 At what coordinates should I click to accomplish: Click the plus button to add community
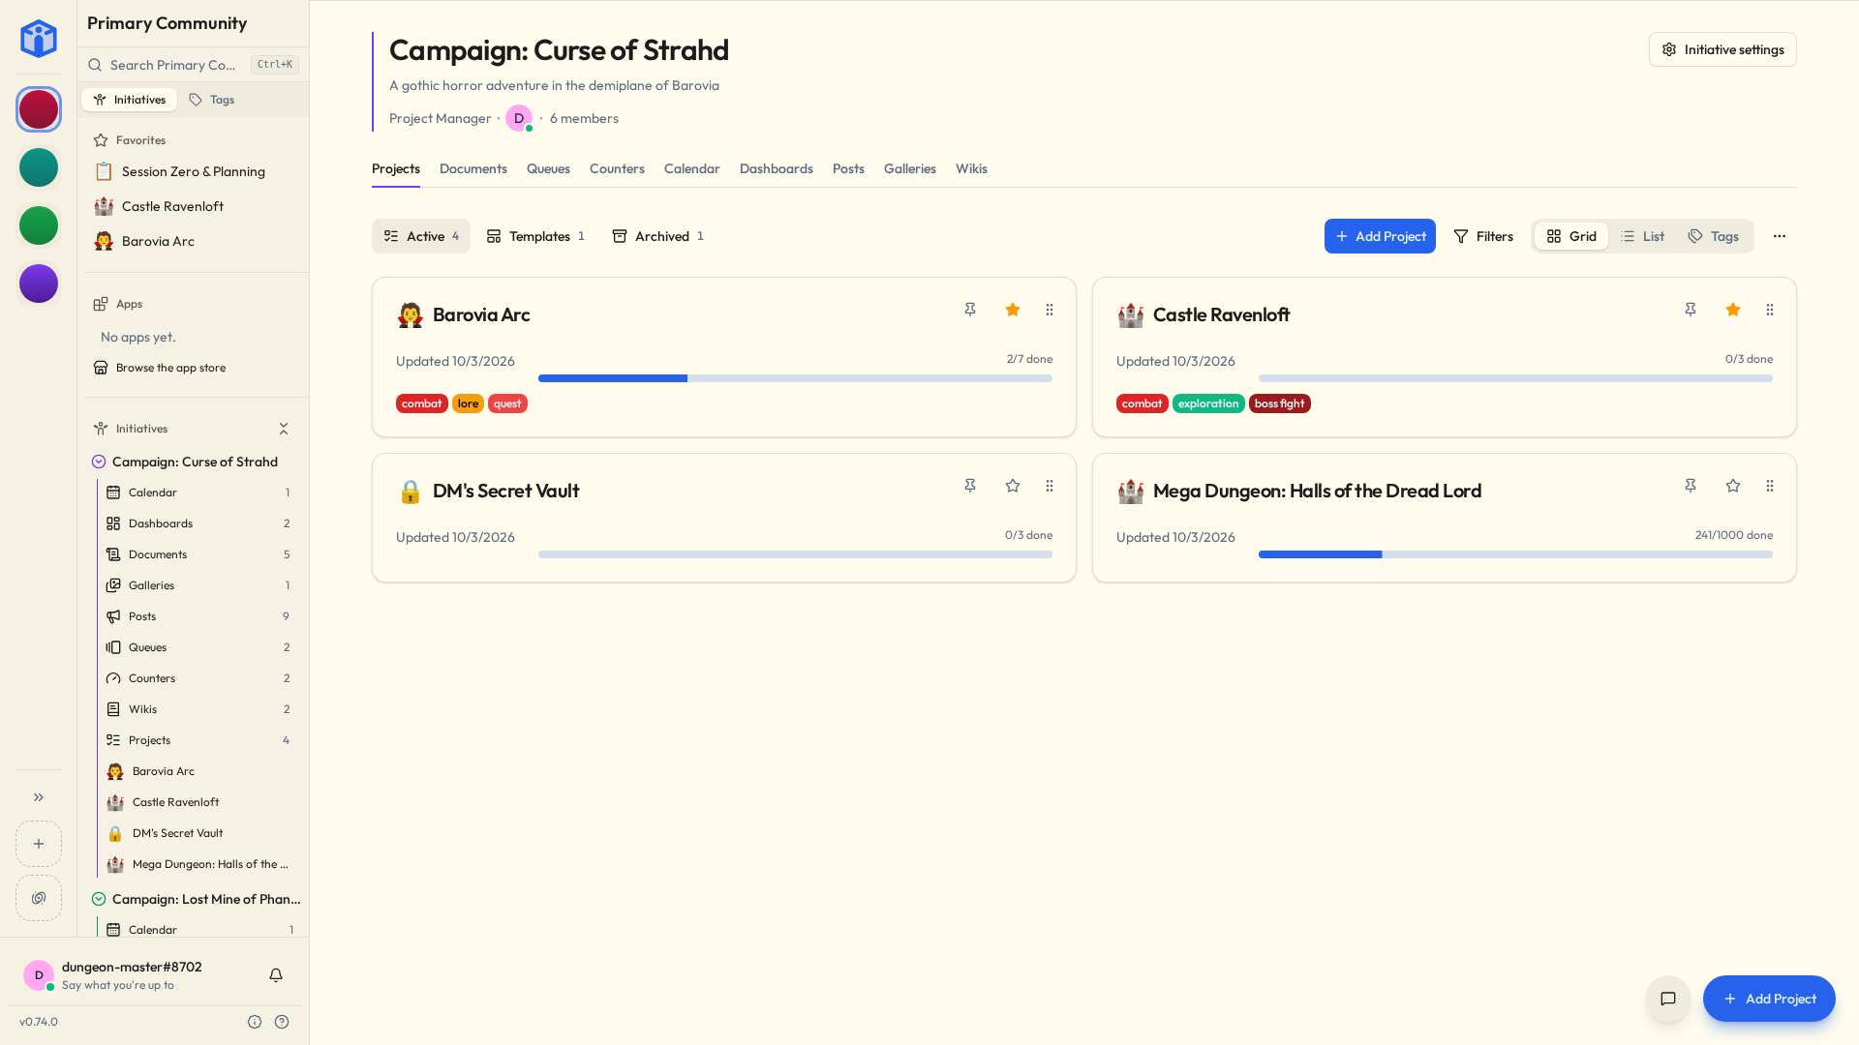pyautogui.click(x=39, y=844)
